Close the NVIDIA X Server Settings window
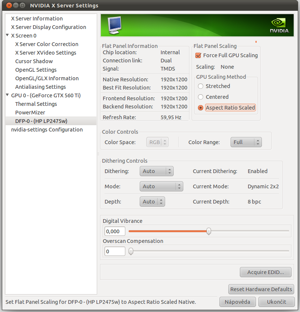 pos(9,5)
